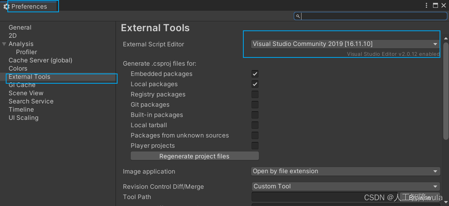This screenshot has width=449, height=206.
Task: Open External Script Editor dropdown
Action: tap(345, 44)
